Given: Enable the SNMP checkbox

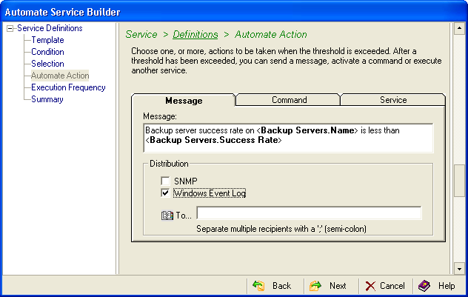Looking at the screenshot, I should click(165, 181).
